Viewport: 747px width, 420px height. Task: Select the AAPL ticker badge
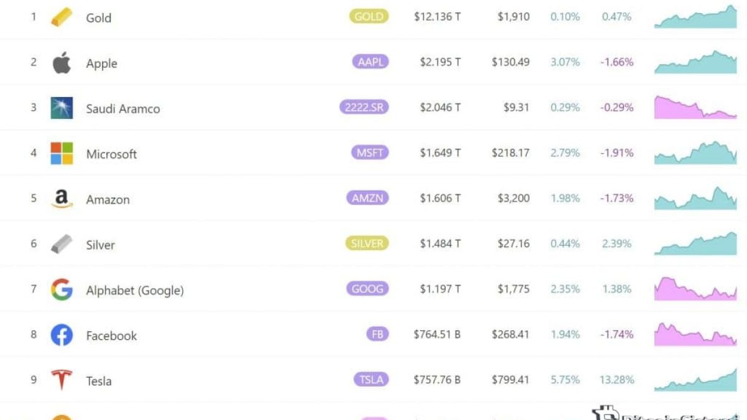pyautogui.click(x=370, y=62)
